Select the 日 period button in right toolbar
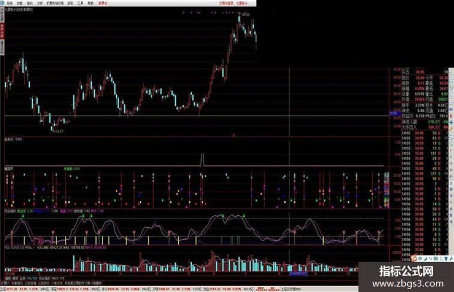Image resolution: width=454 pixels, height=292 pixels. click(451, 183)
